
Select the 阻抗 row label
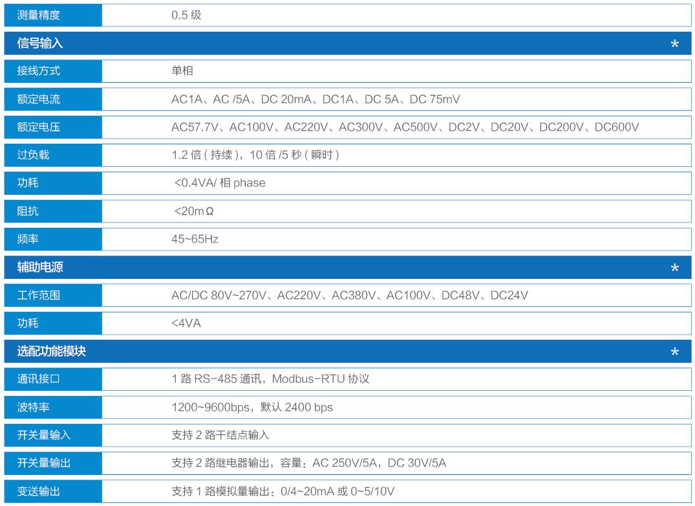click(x=28, y=211)
